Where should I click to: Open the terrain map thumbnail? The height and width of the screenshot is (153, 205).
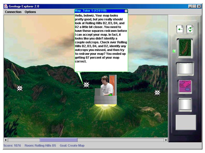[185, 48]
